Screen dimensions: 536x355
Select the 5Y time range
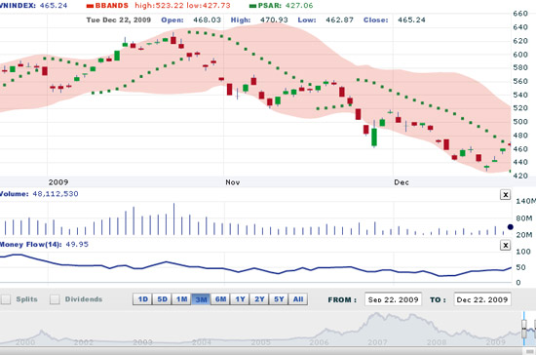pos(279,299)
